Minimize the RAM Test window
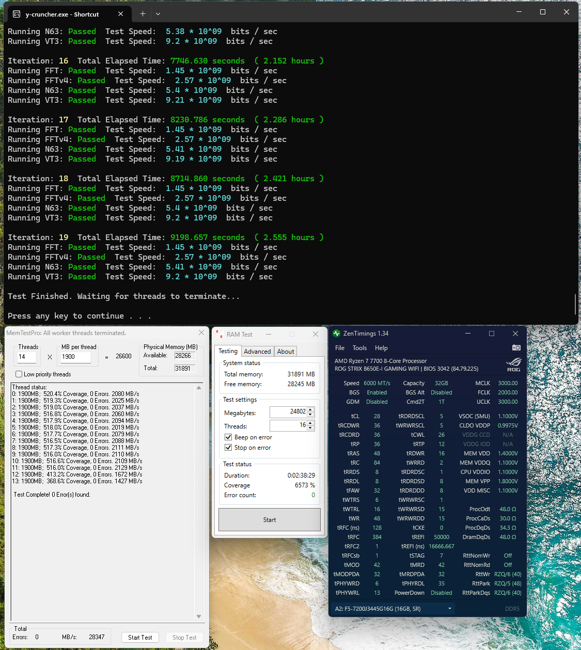The image size is (581, 650). pos(269,334)
